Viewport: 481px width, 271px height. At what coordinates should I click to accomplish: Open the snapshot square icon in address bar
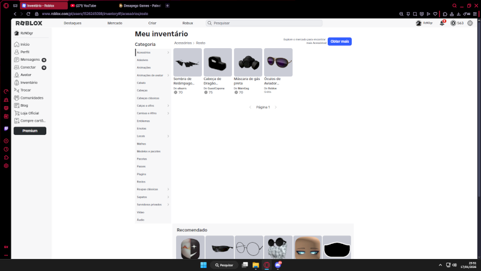[415, 14]
